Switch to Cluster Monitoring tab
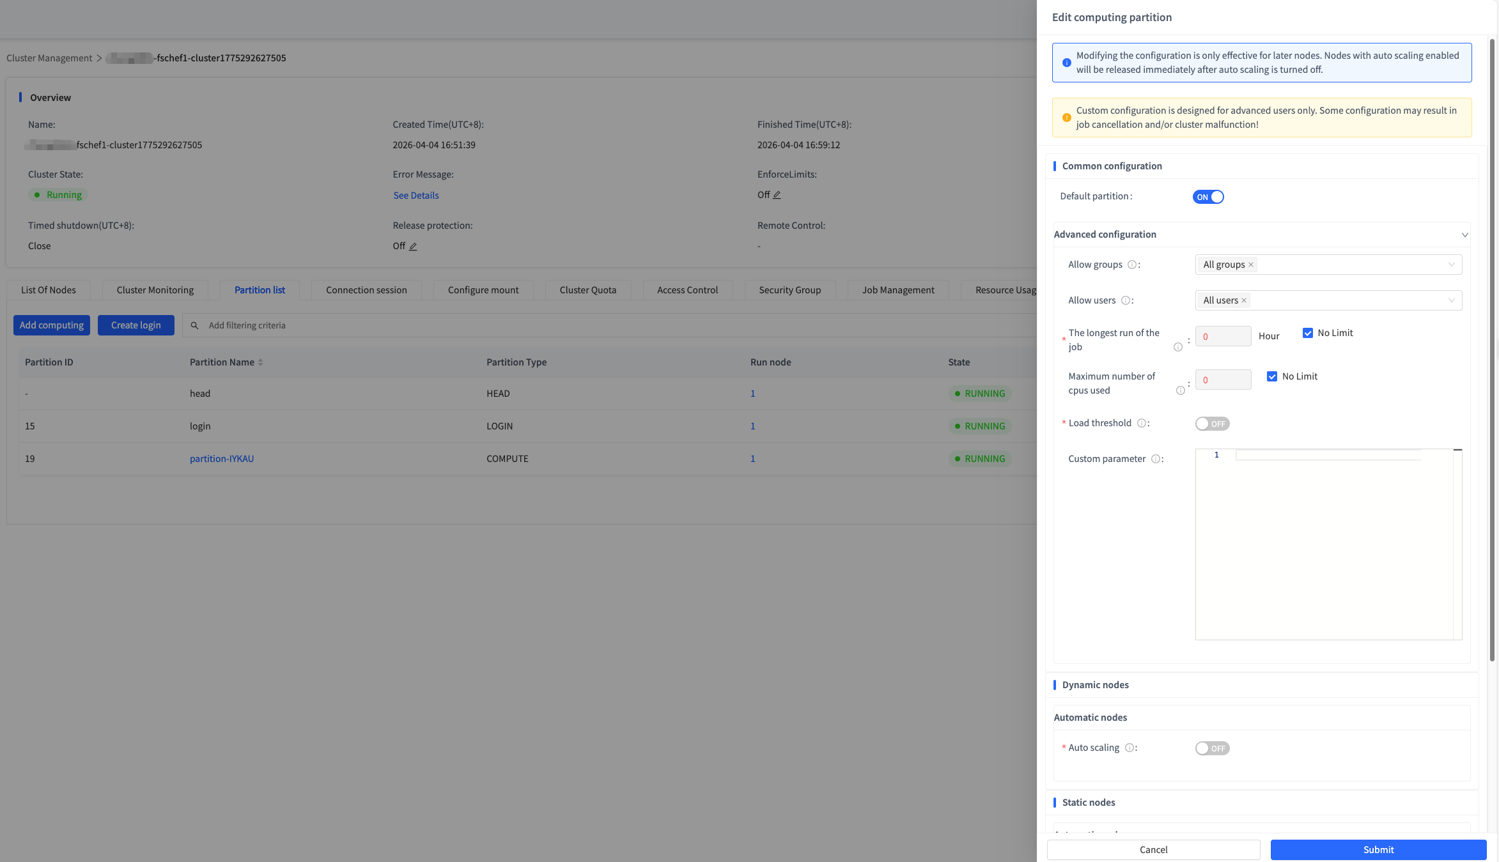 pos(155,290)
